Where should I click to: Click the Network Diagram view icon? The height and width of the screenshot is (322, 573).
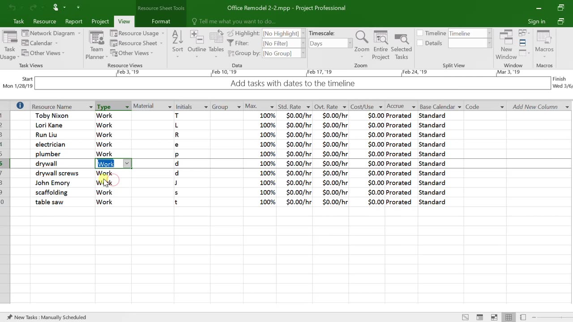25,33
